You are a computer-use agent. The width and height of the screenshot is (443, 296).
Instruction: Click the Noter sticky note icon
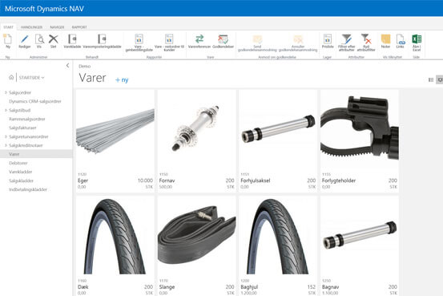tap(385, 39)
